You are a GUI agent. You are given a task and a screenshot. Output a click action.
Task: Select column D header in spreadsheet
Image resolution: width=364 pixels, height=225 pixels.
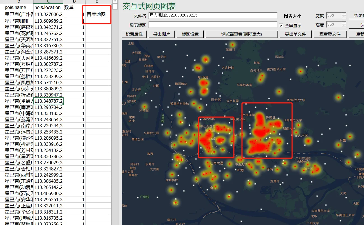(x=74, y=2)
